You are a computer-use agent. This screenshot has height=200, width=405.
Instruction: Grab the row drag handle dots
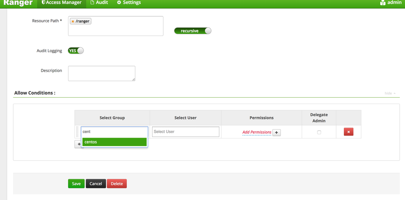[x=77, y=132]
